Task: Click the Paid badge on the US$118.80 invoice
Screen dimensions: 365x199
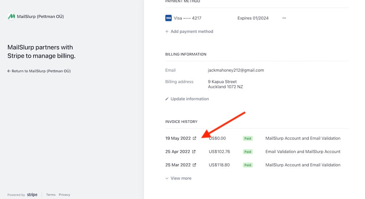Action: point(248,165)
